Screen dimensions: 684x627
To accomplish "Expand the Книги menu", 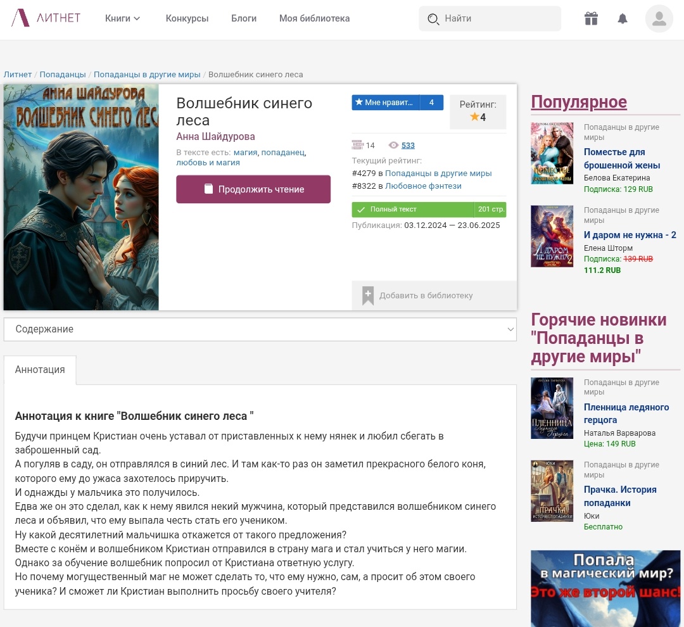I will pos(122,18).
